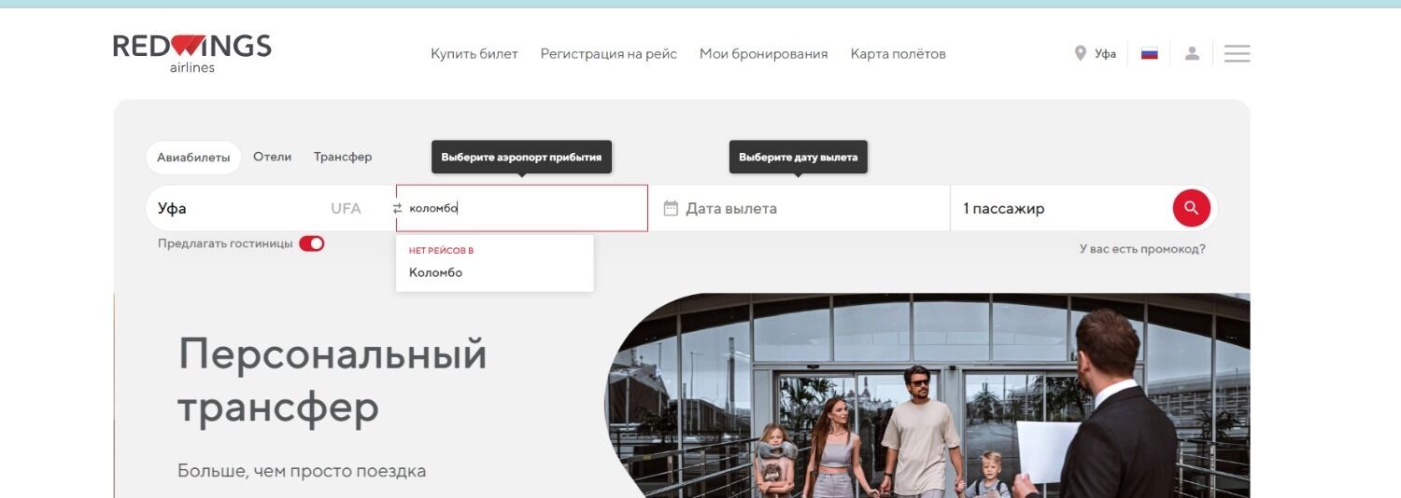Select the Авиабилеты tab

193,158
